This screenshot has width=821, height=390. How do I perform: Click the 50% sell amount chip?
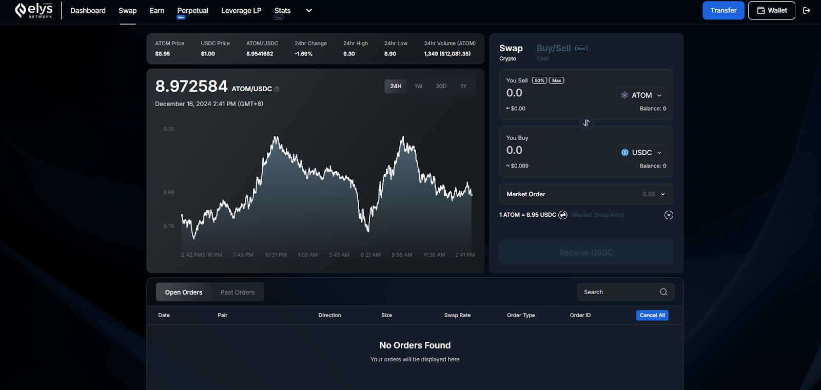pos(539,80)
